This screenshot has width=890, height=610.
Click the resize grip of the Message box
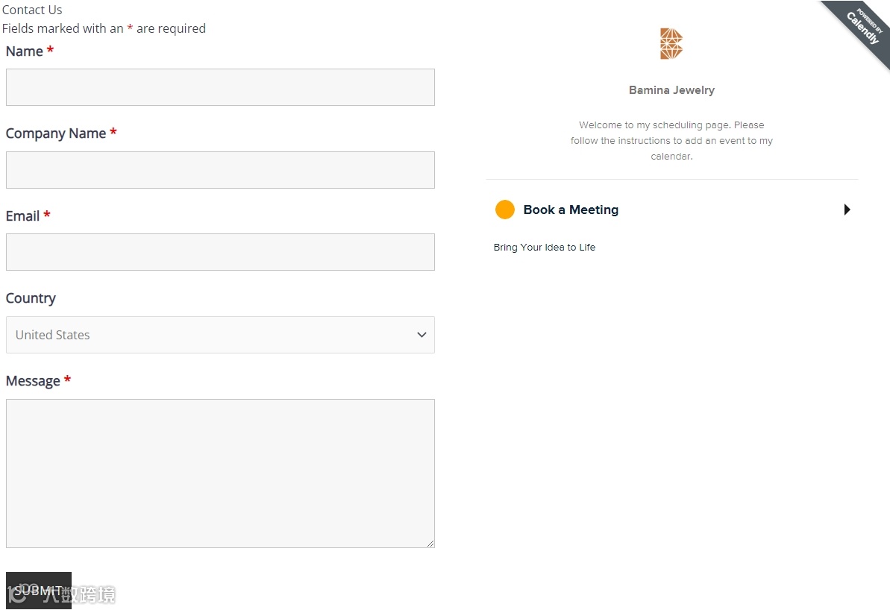430,543
